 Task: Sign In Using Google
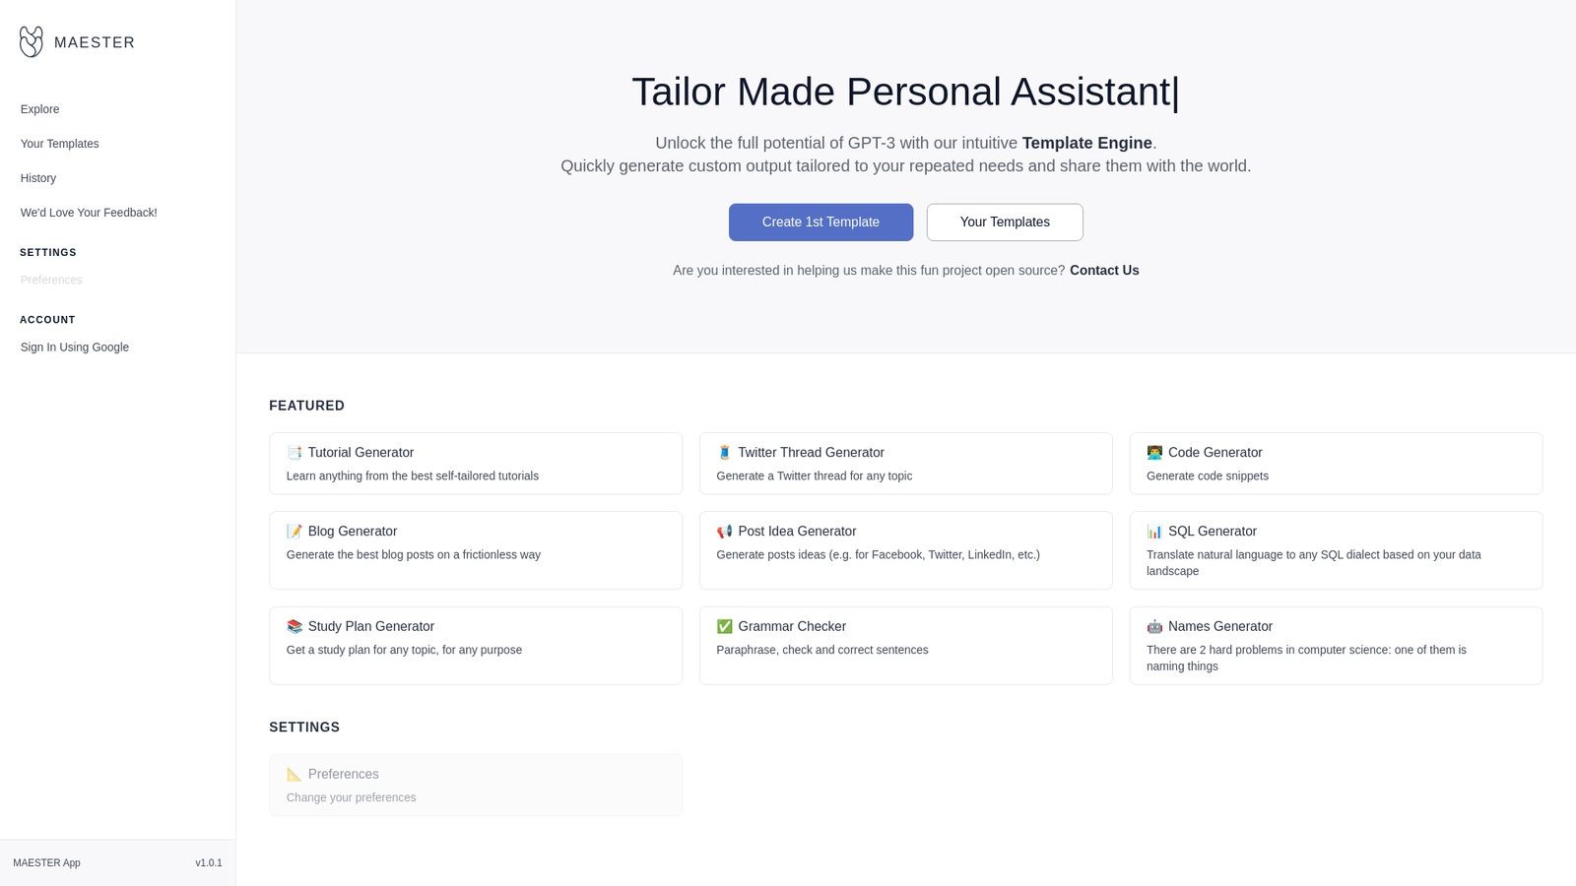click(75, 348)
